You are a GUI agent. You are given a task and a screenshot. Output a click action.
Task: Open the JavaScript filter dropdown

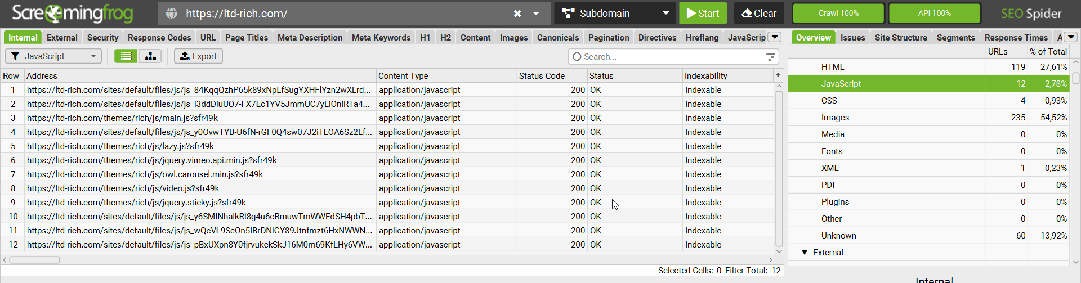(53, 56)
